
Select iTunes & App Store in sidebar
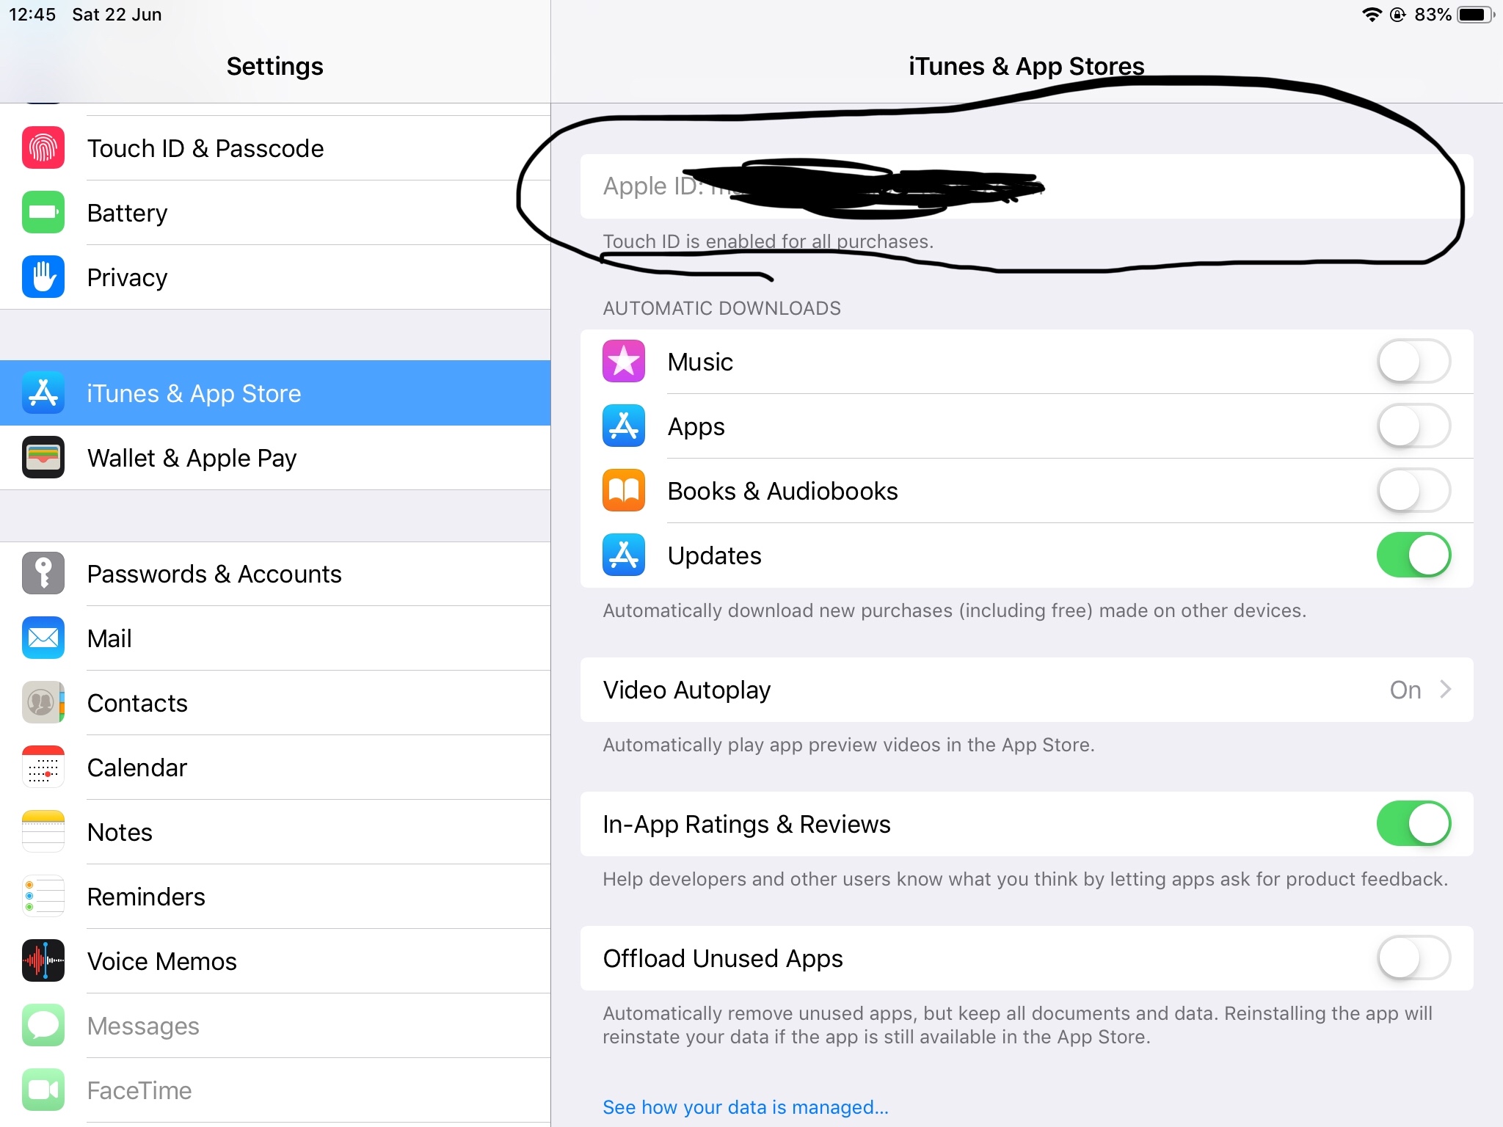[x=194, y=393]
